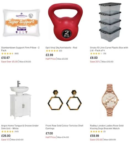Click Radley London Ladies Rose Gold Watch title

107,127
